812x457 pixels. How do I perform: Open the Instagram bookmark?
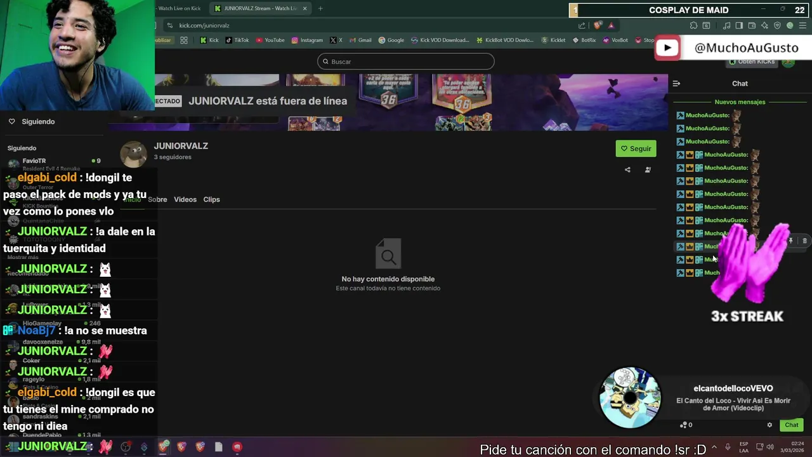[307, 40]
